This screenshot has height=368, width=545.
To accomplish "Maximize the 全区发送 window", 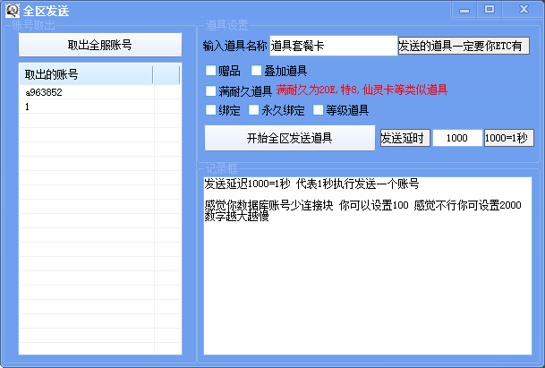I will (x=489, y=9).
